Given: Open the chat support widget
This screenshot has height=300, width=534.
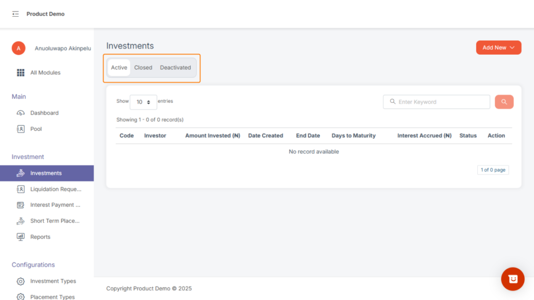Looking at the screenshot, I should [512, 279].
